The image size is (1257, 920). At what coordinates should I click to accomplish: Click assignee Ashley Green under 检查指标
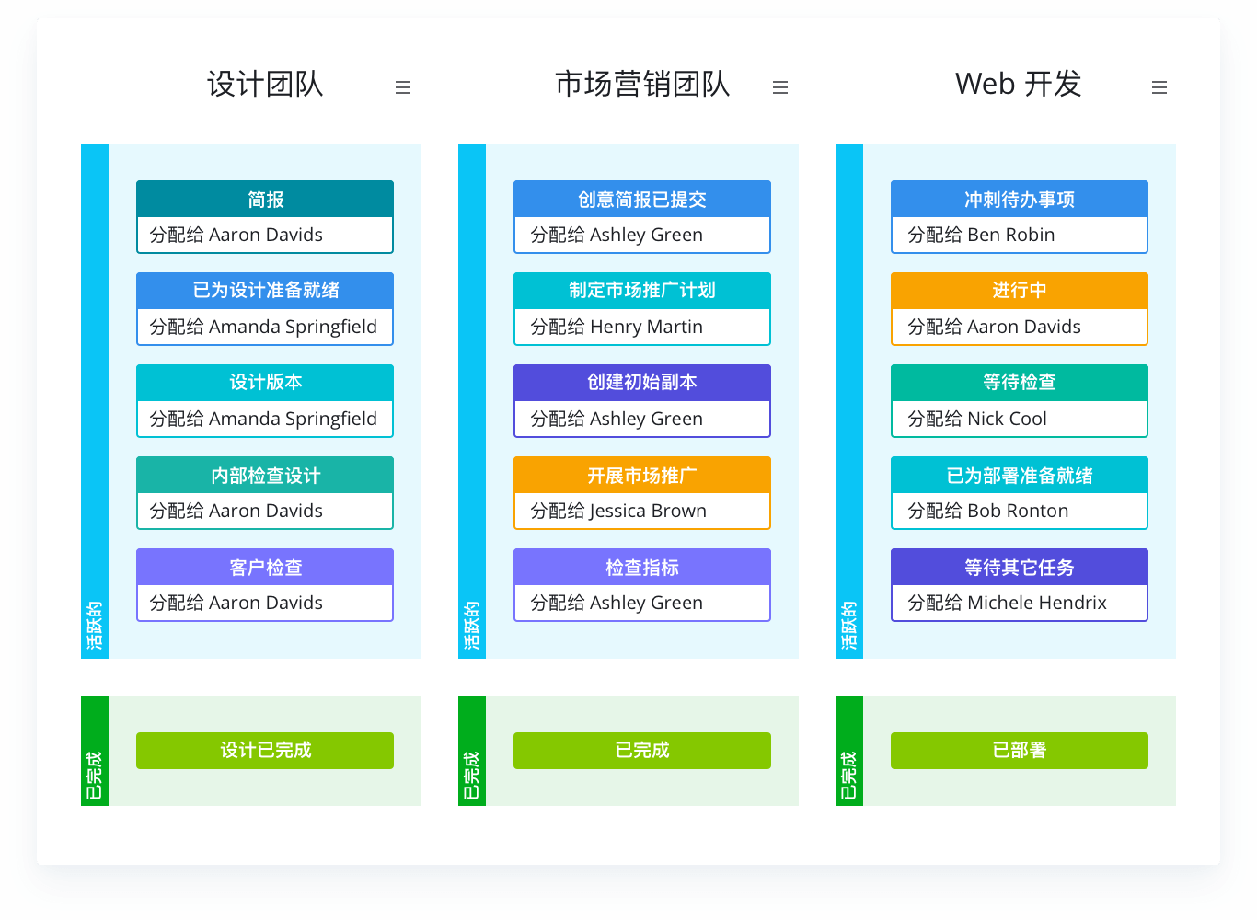[617, 603]
